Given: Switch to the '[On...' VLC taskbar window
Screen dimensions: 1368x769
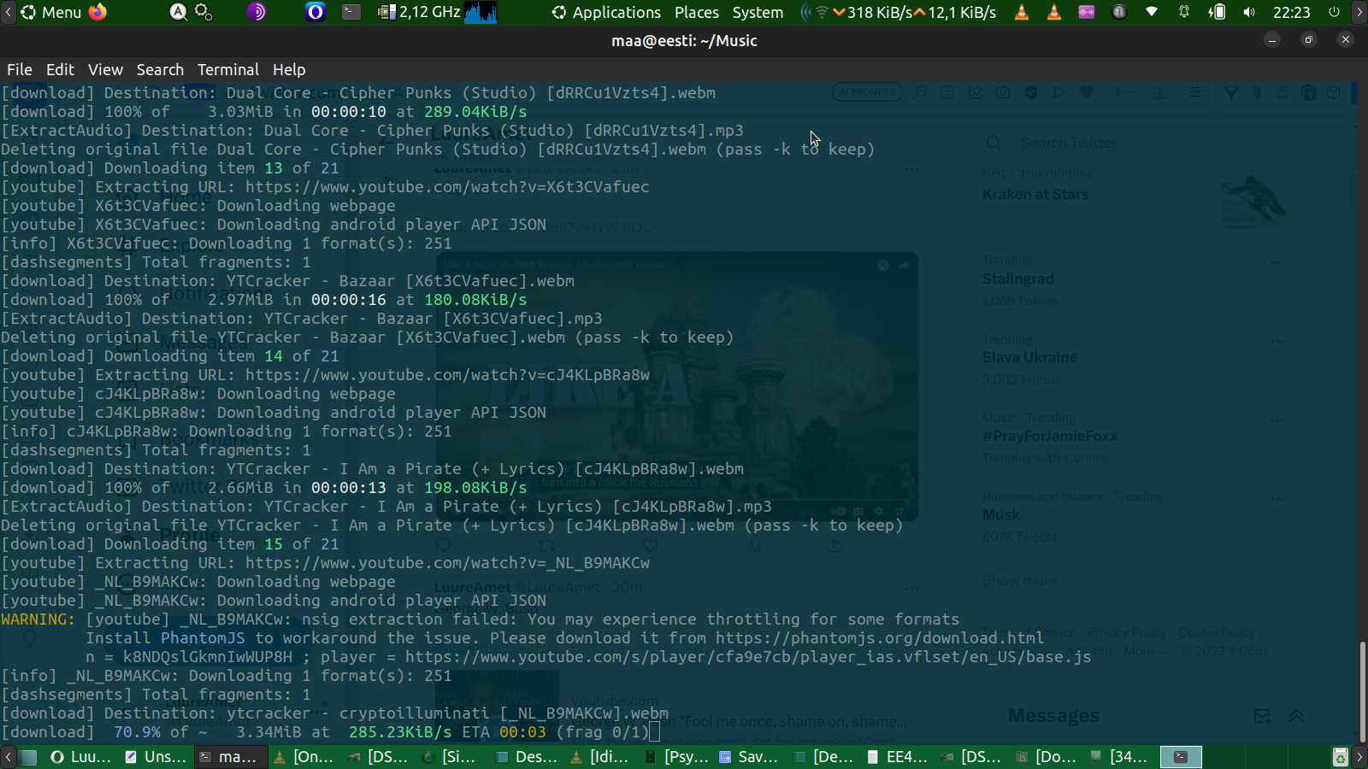Looking at the screenshot, I should click(304, 757).
